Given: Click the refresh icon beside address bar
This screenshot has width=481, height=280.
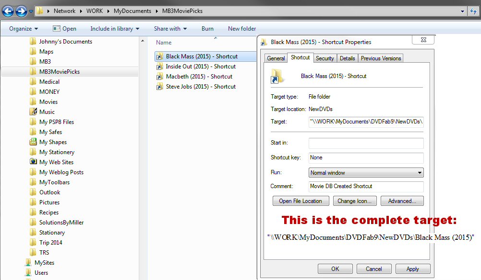Looking at the screenshot, I should pos(473,11).
